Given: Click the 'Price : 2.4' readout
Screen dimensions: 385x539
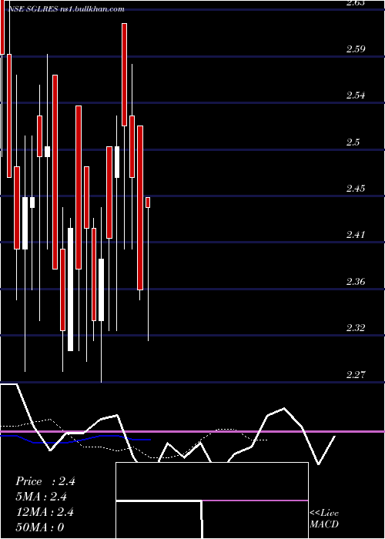Looking at the screenshot, I should [x=45, y=481].
